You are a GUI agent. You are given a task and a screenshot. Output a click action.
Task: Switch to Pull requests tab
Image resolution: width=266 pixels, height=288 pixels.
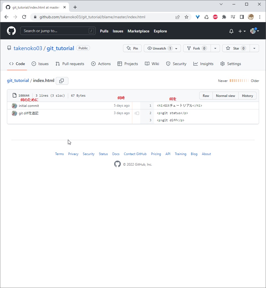(70, 64)
